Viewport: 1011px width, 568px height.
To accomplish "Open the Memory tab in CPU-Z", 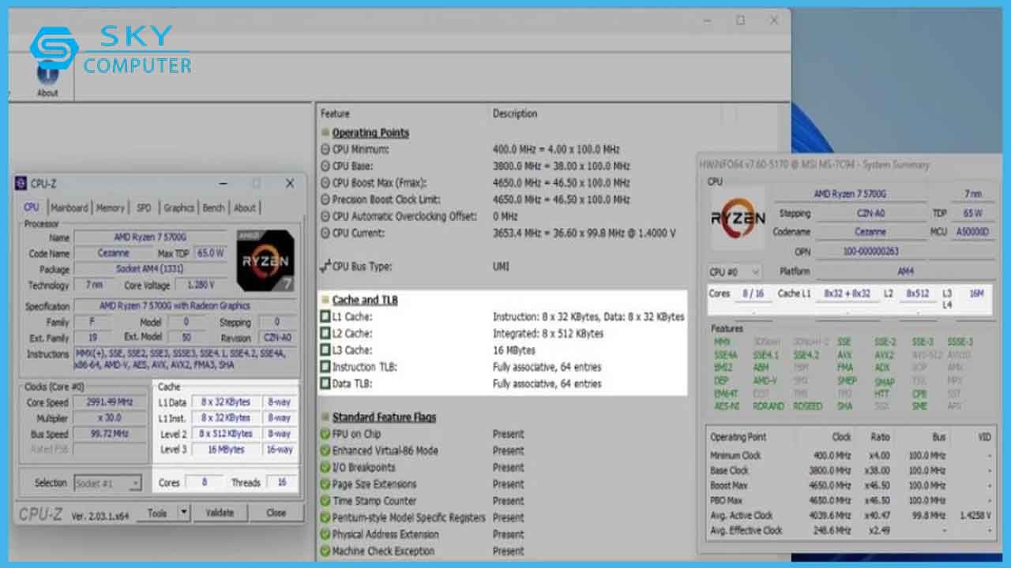I will click(111, 207).
